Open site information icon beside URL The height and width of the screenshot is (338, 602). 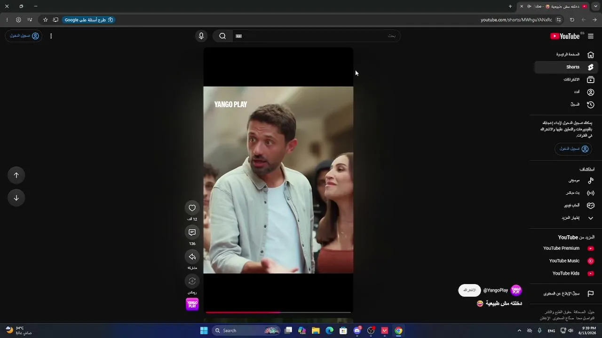click(x=559, y=20)
